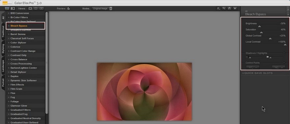Click the Local Contrast slider handle
The width and height of the screenshot is (290, 124).
285,44
